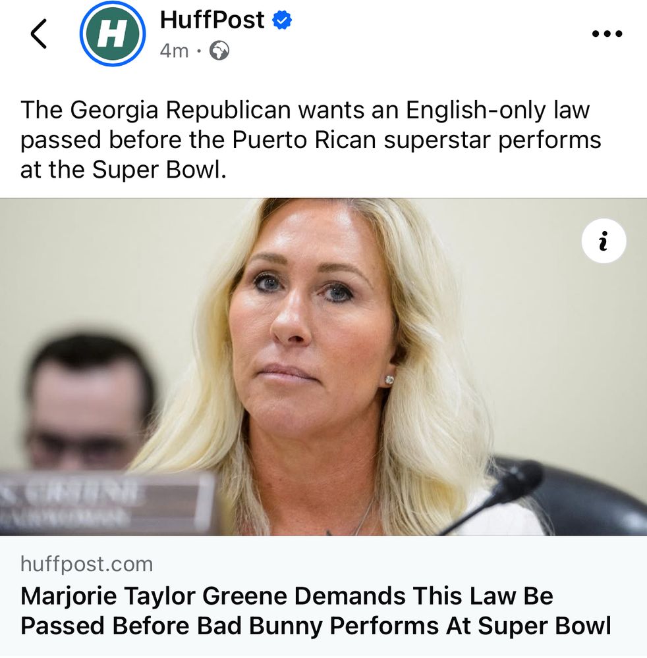
Task: Tap "Passed Before Bad Bunny" headline line
Action: [173, 626]
